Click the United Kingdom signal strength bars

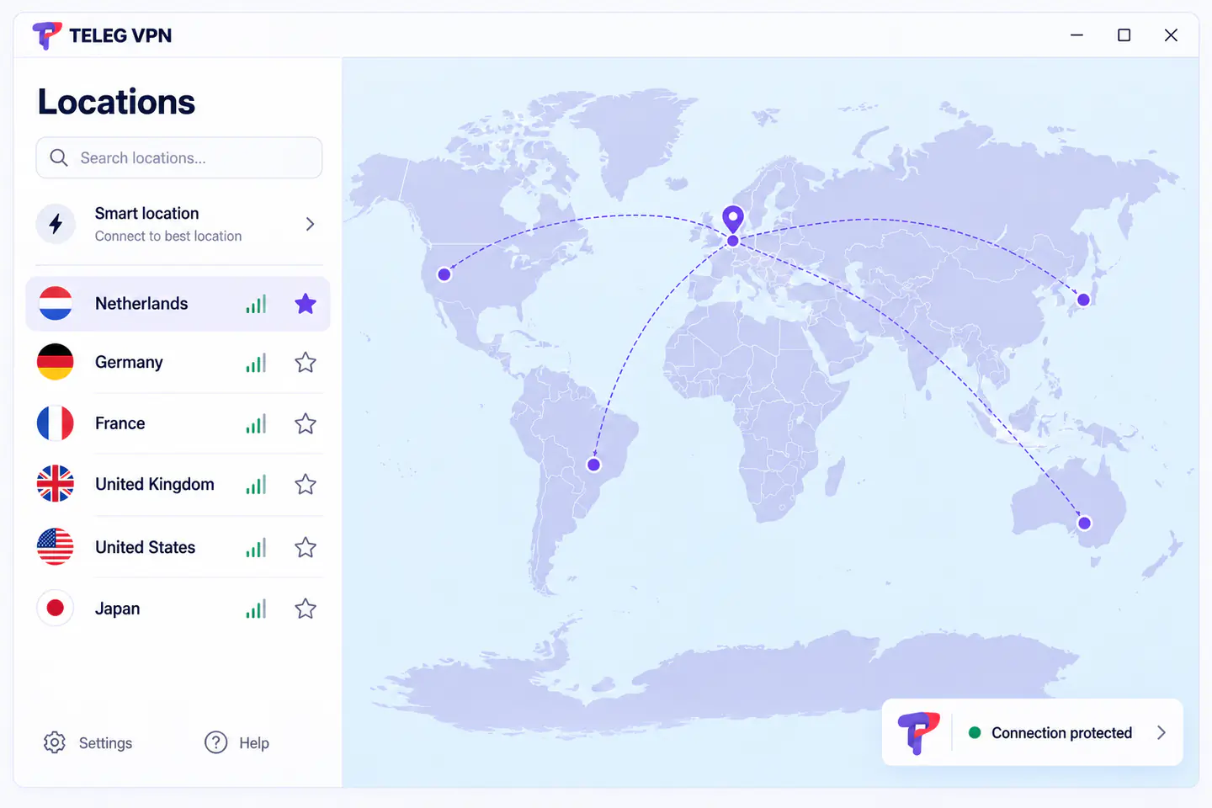(x=256, y=484)
